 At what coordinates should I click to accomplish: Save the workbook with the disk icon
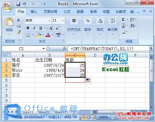[18, 4]
